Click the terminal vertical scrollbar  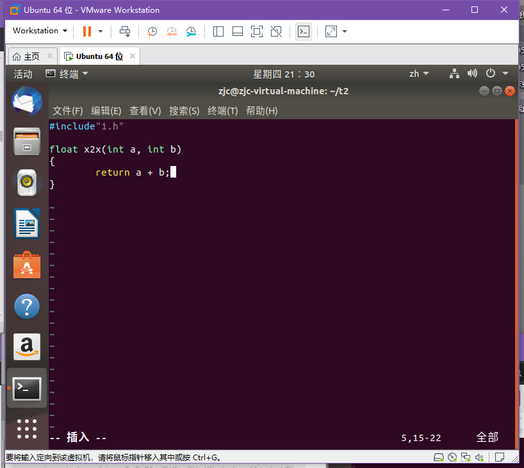pyautogui.click(x=517, y=285)
